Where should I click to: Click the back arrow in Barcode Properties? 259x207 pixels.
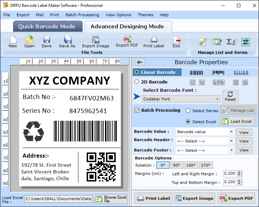140,62
